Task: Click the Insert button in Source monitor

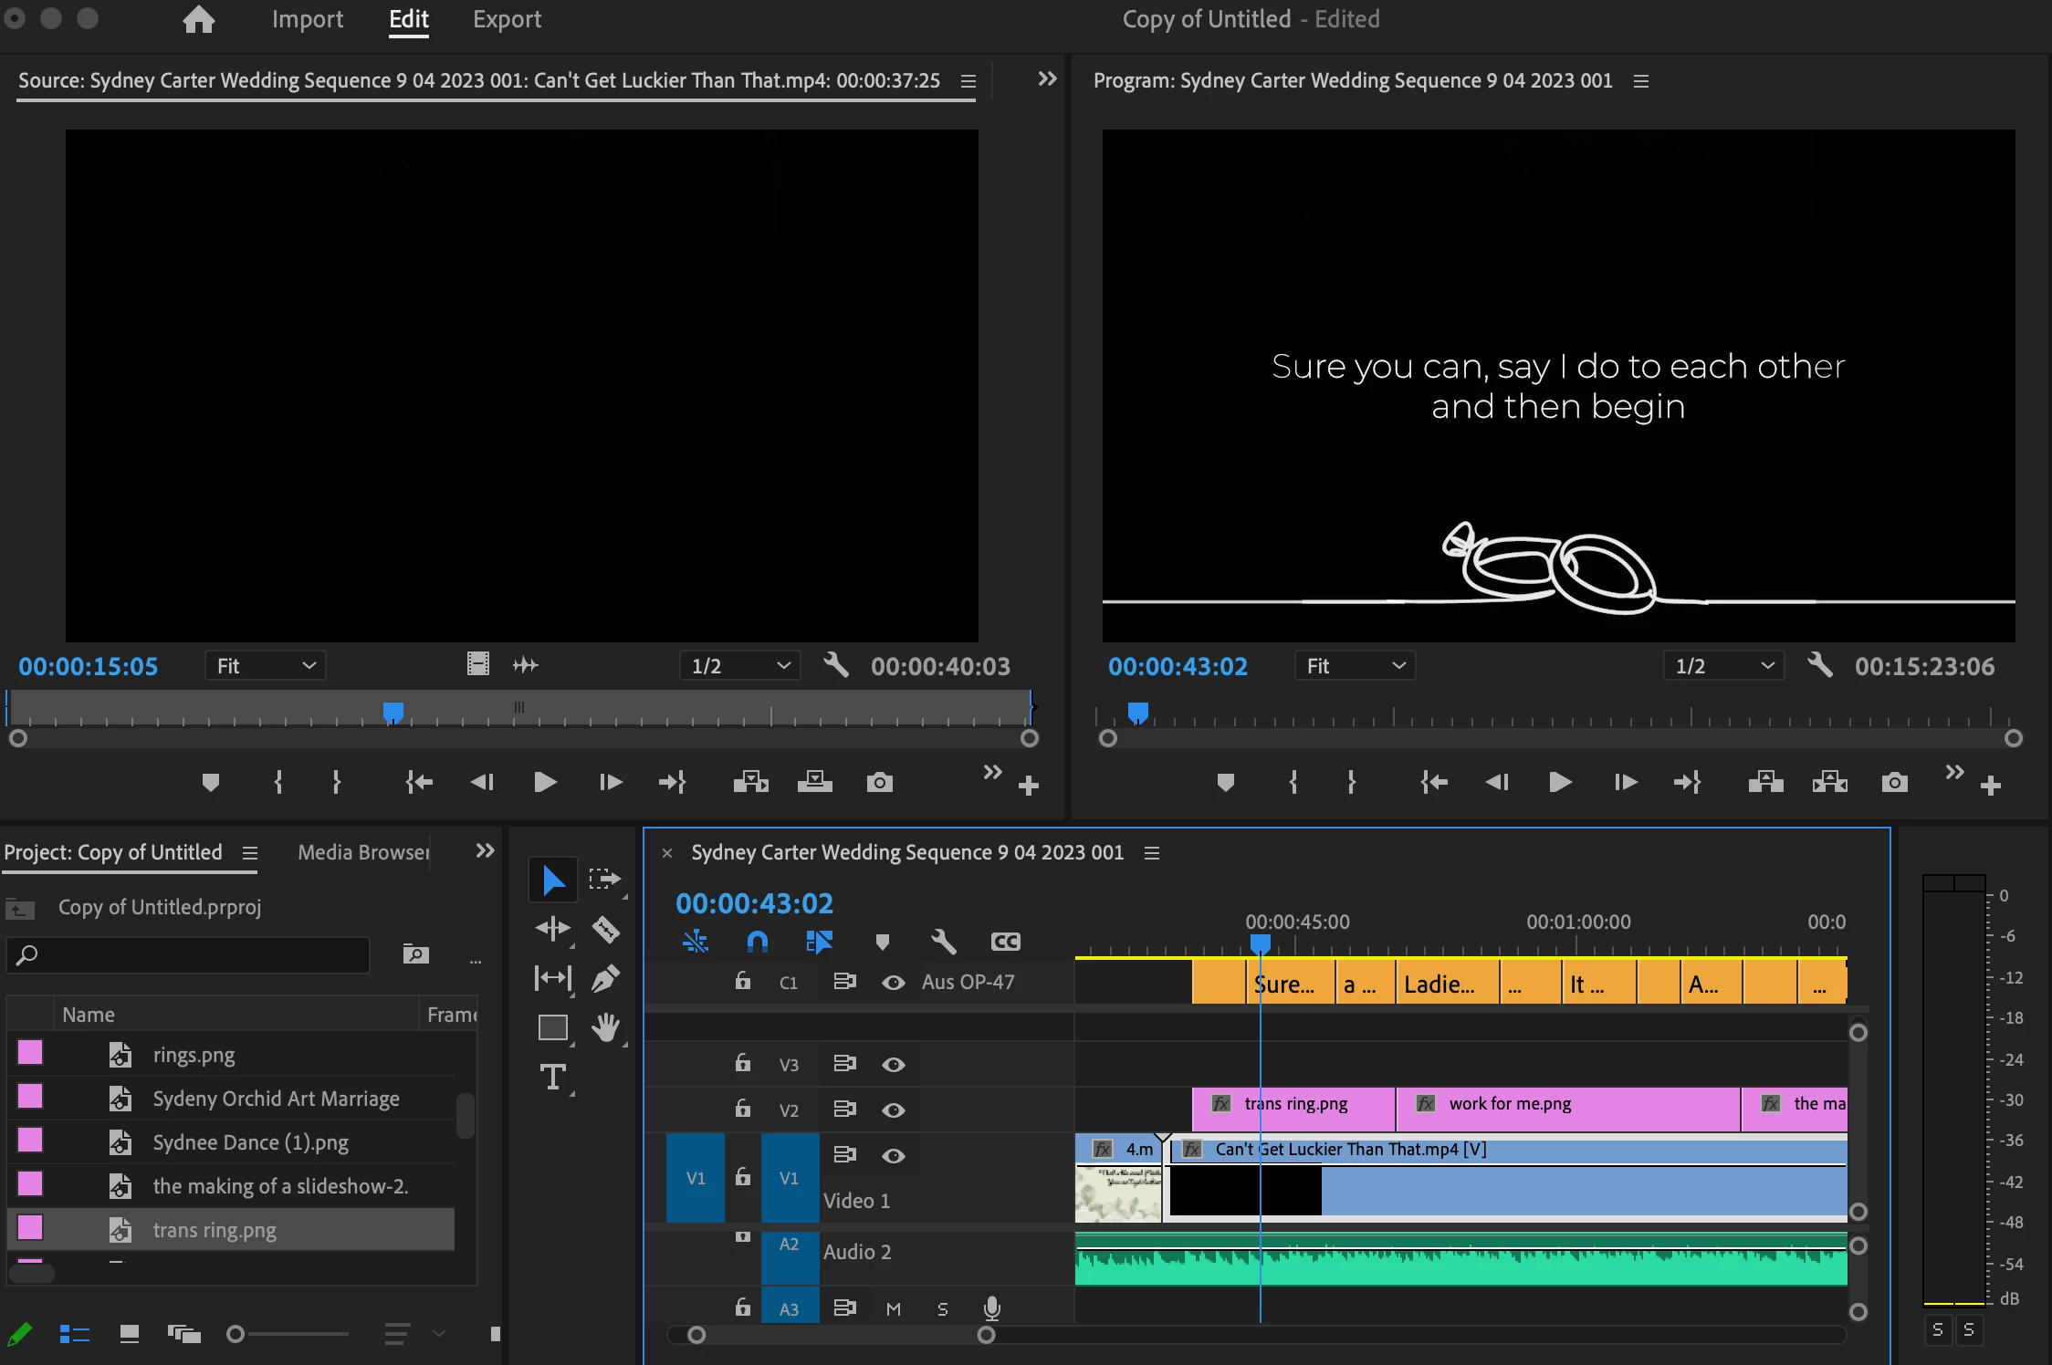Action: 750,782
